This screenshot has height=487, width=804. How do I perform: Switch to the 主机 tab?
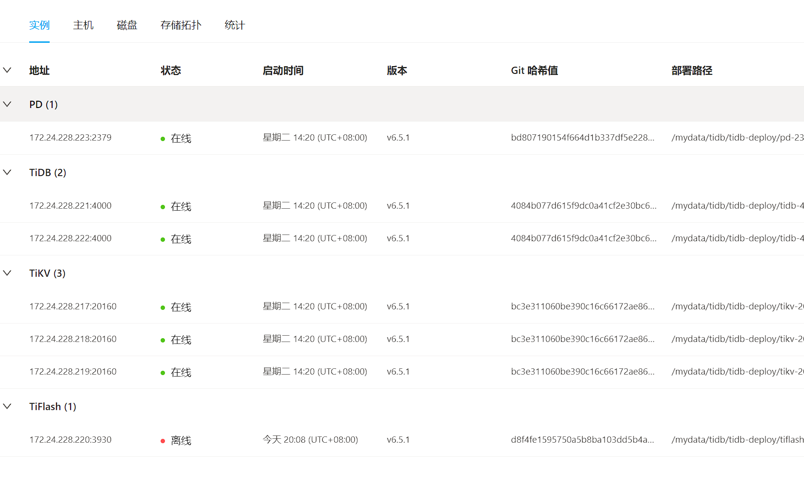[83, 25]
